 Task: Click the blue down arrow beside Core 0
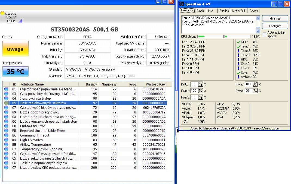click(x=238, y=64)
